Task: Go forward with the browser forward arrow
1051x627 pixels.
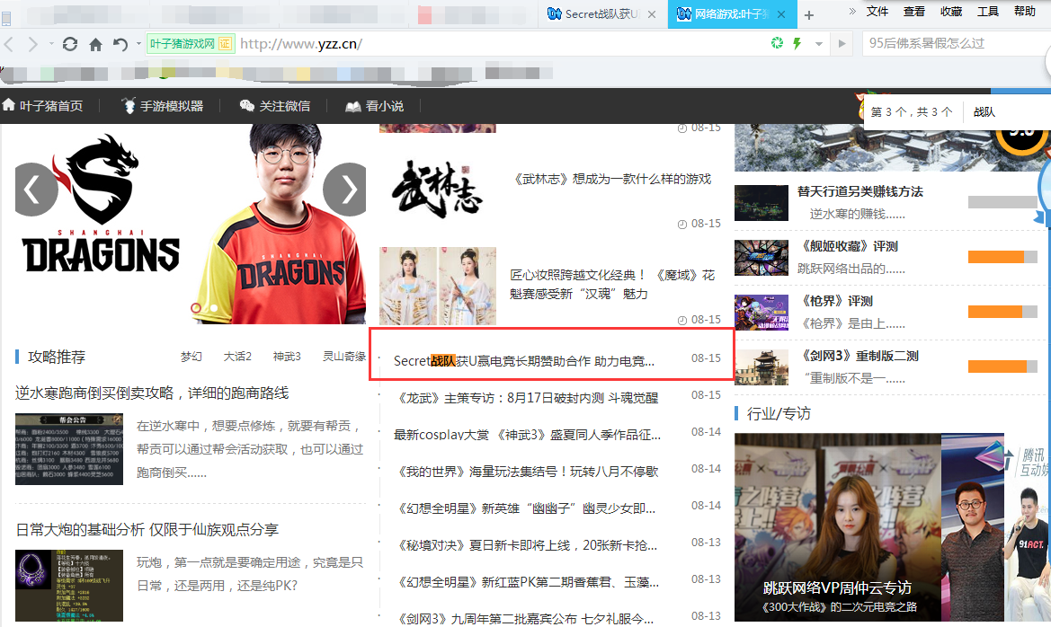Action: click(x=32, y=44)
